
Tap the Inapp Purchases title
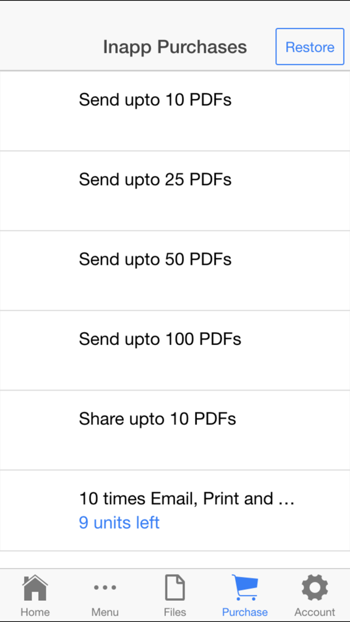(175, 47)
